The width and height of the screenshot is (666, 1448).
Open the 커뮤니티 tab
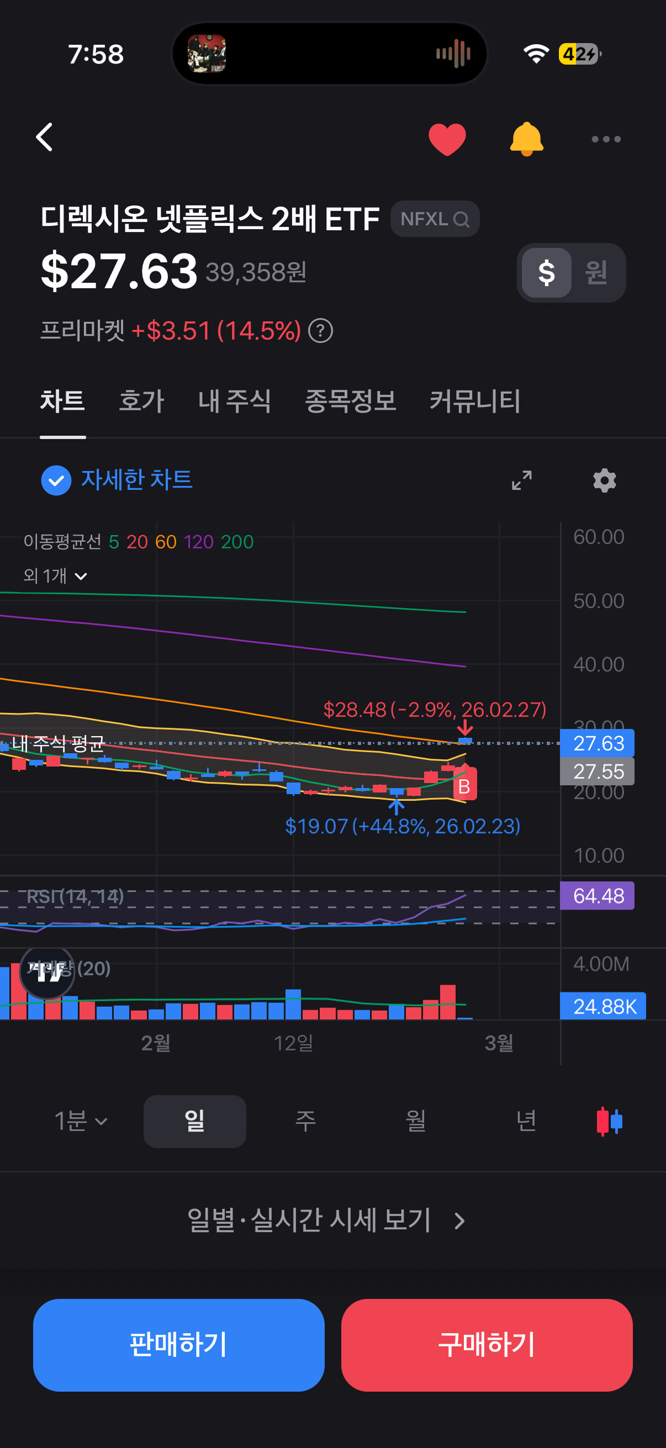tap(475, 401)
